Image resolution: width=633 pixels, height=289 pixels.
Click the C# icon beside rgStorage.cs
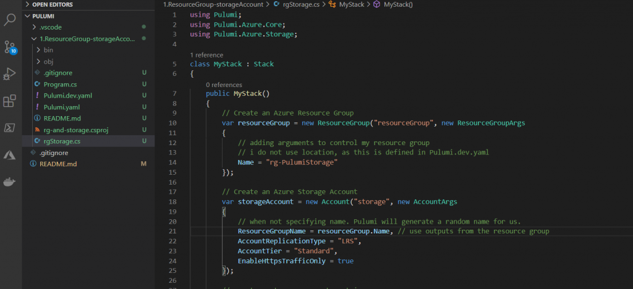(x=38, y=141)
